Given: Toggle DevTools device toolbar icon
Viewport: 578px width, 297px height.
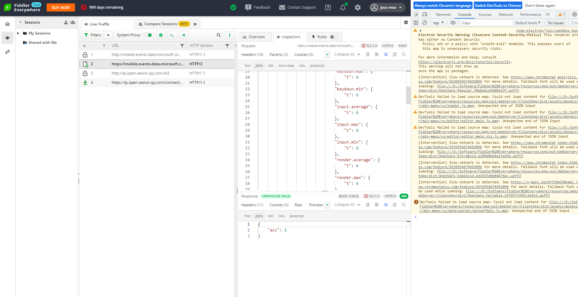Looking at the screenshot, I should (x=425, y=14).
